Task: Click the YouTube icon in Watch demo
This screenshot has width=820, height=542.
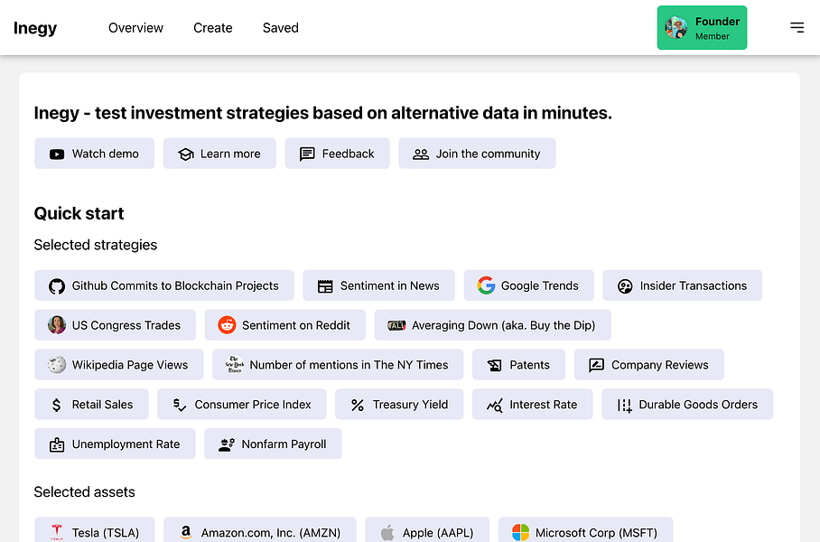Action: pyautogui.click(x=57, y=154)
